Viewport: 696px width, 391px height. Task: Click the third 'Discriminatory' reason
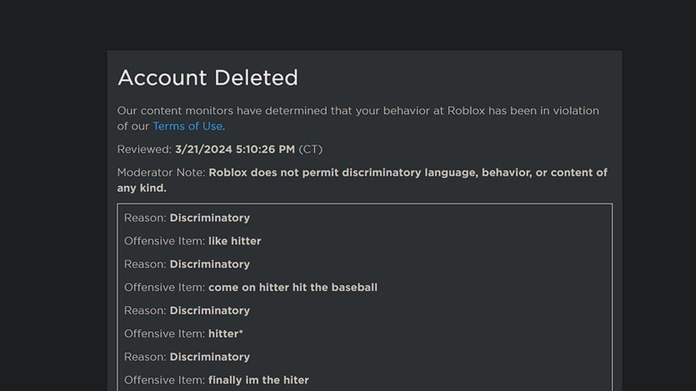209,311
